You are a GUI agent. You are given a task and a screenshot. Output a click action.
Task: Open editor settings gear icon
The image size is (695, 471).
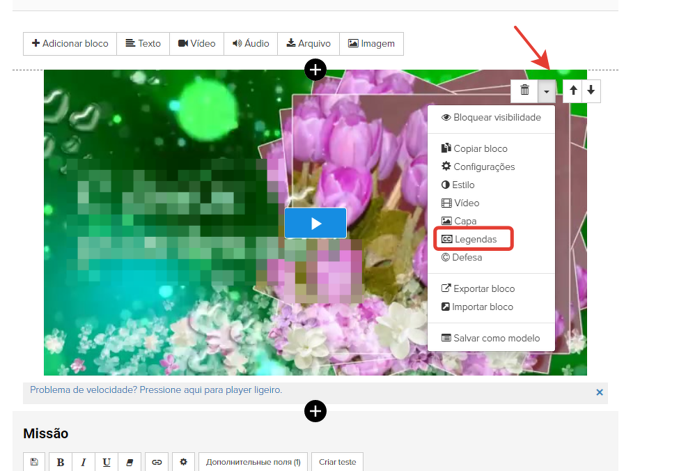tap(183, 462)
